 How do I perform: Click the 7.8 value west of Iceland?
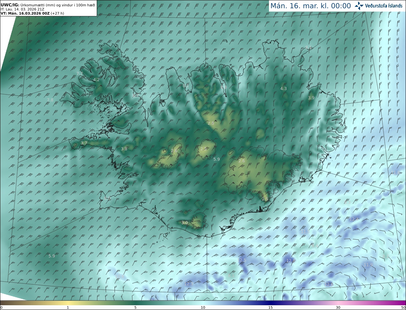(50, 100)
